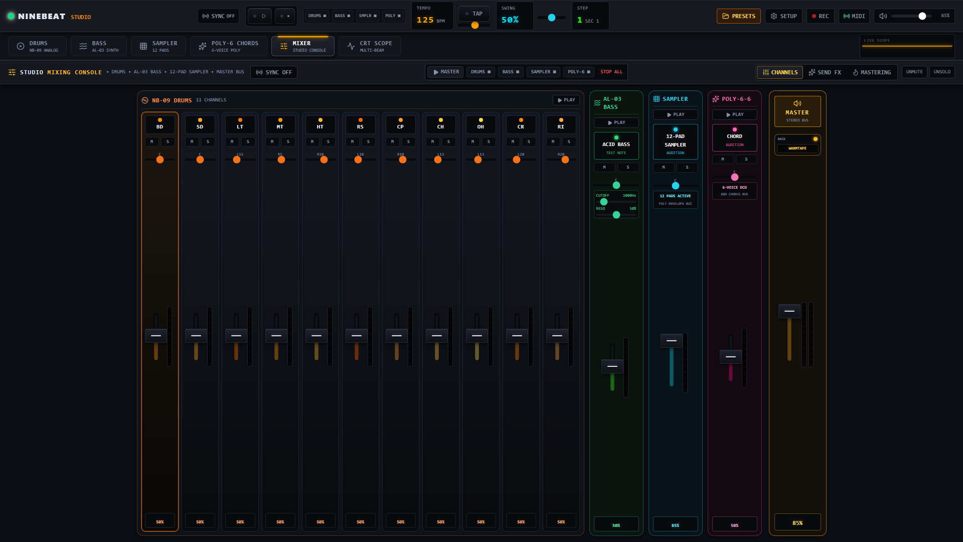The image size is (963, 542).
Task: Click the transport record dot button
Action: pos(285,16)
